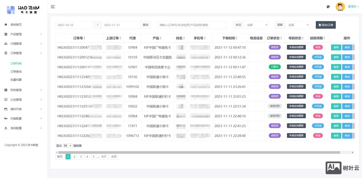Click the scrollbar right arrow
Screen dimensions: 362x178
352,152
